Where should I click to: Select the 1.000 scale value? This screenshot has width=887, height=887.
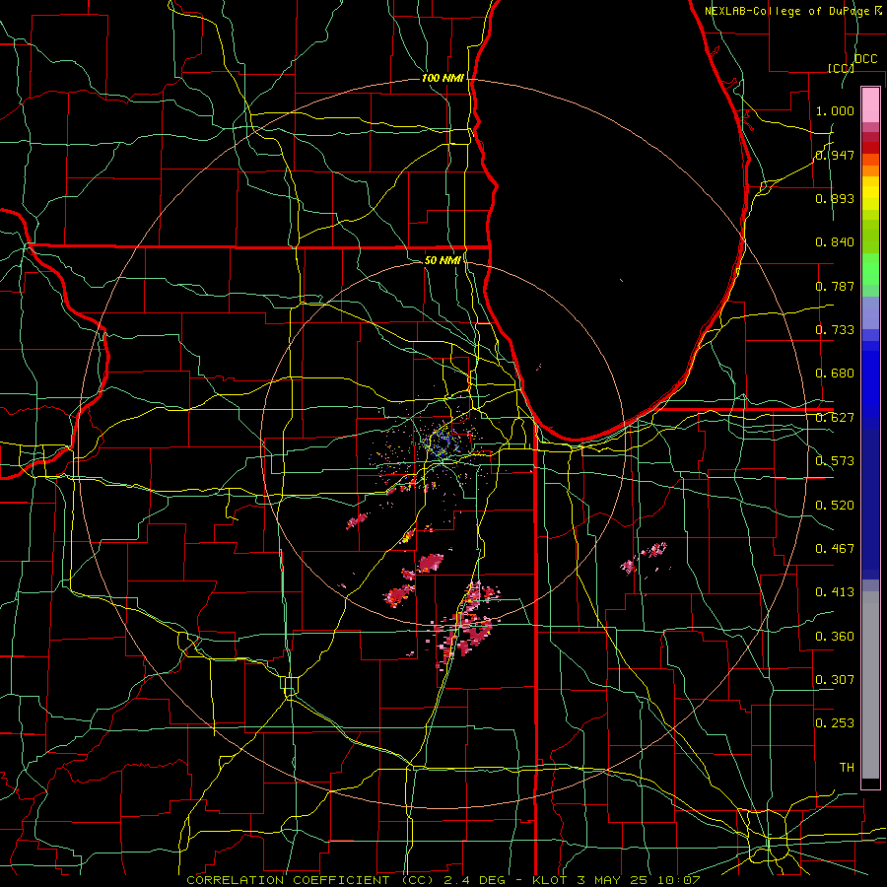coord(835,110)
